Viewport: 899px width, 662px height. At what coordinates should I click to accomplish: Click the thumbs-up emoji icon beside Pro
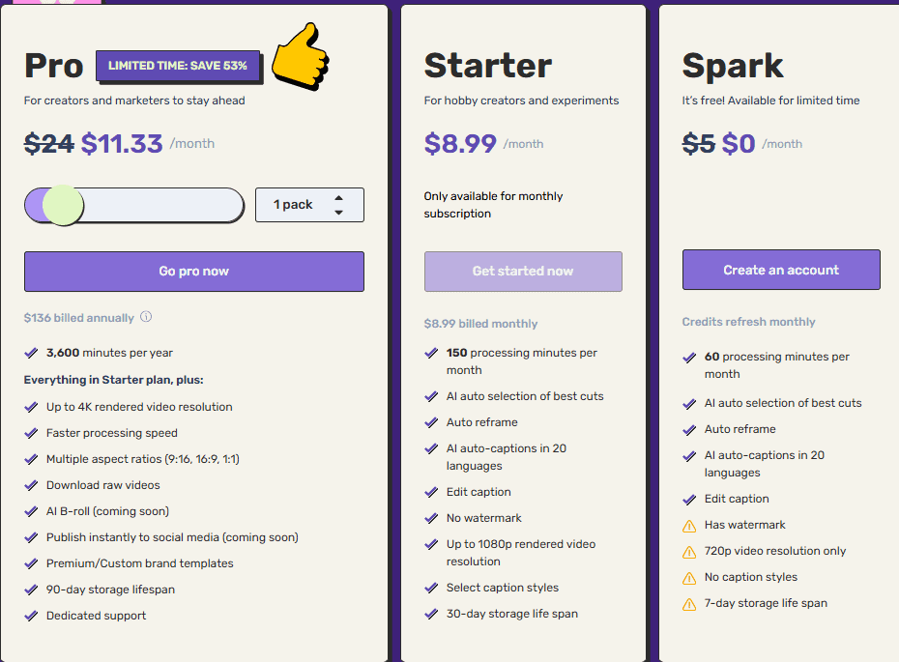click(x=300, y=58)
